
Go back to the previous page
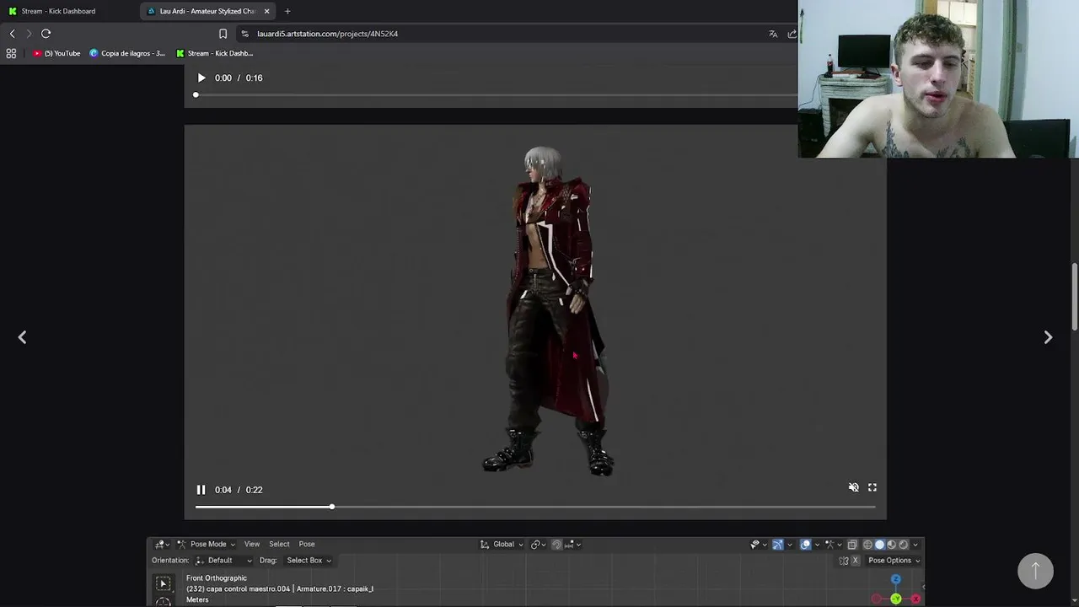(x=12, y=34)
